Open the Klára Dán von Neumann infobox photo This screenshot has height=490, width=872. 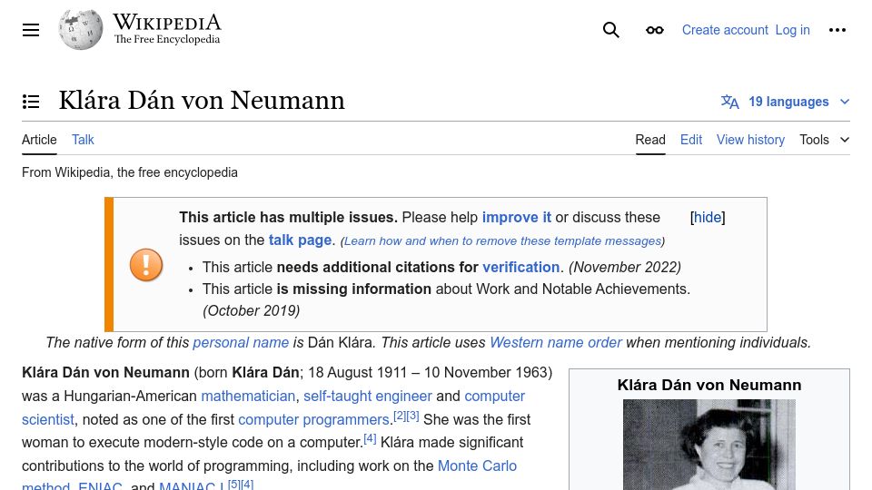pyautogui.click(x=709, y=445)
